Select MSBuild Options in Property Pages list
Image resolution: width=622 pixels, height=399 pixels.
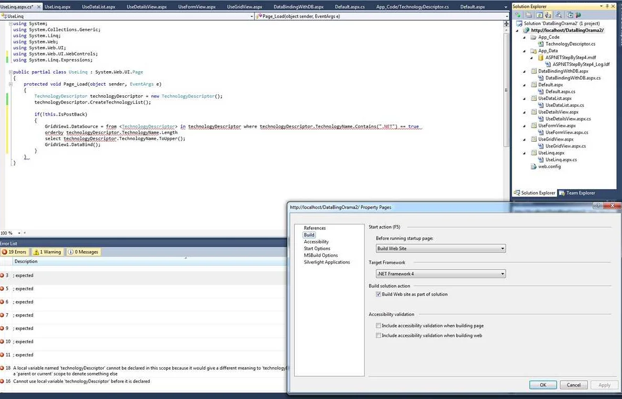pyautogui.click(x=321, y=256)
